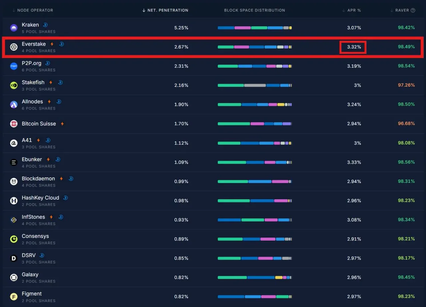This screenshot has width=426, height=307.
Task: Click the lightning bolt icon beside Ebunker
Action: (x=48, y=160)
